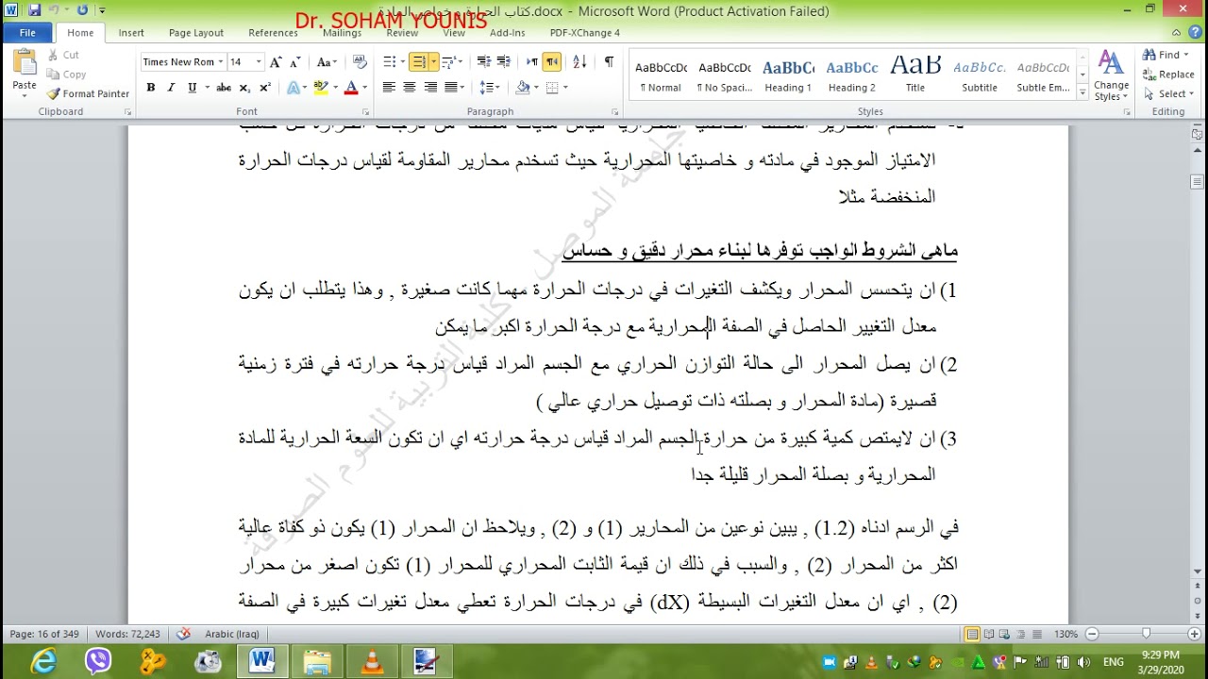The height and width of the screenshot is (679, 1208).
Task: Switch to the Insert tab
Action: coord(131,32)
